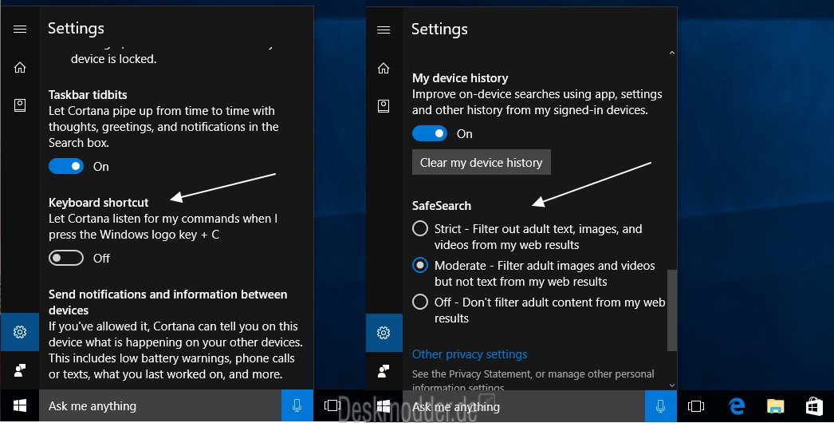Click right 'Ask me anything' search box
This screenshot has height=423, width=834.
(524, 406)
